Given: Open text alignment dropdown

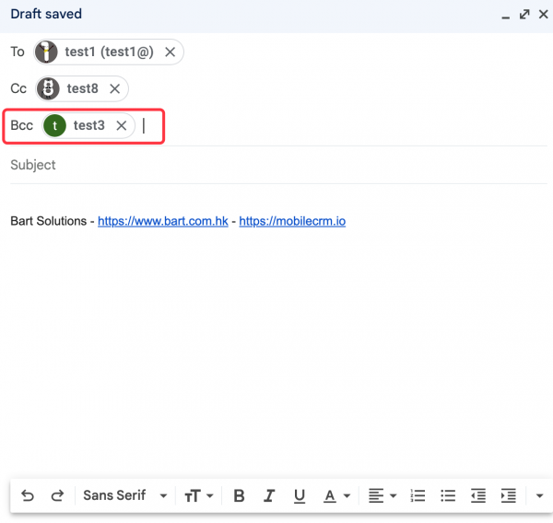Looking at the screenshot, I should [382, 495].
